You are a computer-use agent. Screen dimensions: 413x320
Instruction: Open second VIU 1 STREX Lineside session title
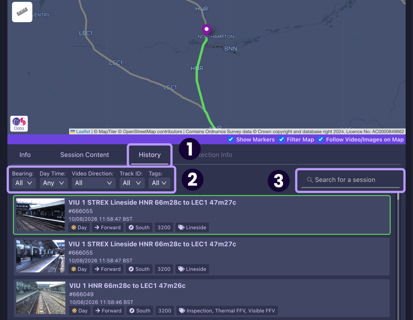click(x=152, y=244)
